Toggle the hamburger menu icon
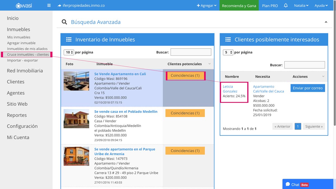This screenshot has height=189, width=336. click(49, 5)
